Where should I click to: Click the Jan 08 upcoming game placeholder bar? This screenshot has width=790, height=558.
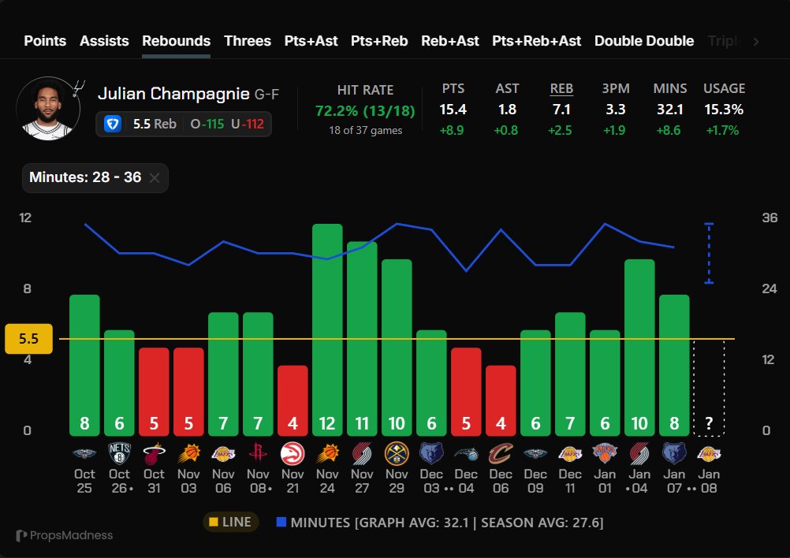coord(709,388)
